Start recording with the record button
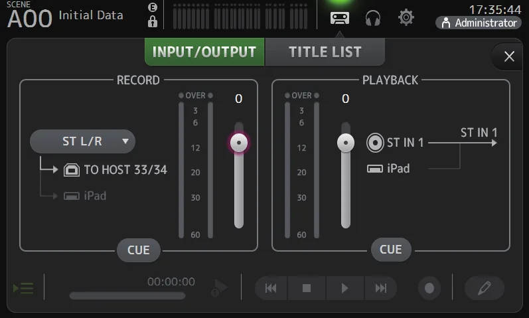The width and height of the screenshot is (529, 318). 429,288
